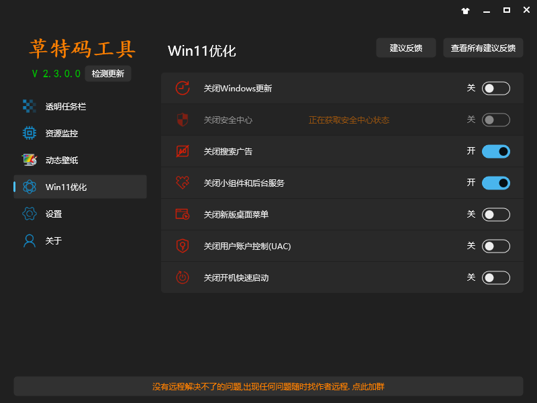The width and height of the screenshot is (537, 403).
Task: Click the 关闭搜索广告 label
Action: click(228, 152)
